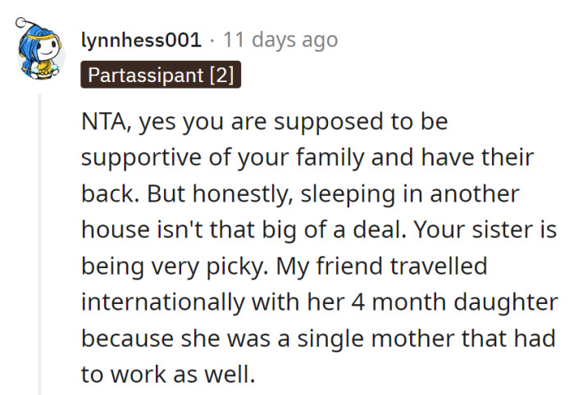The width and height of the screenshot is (574, 395).
Task: Open the lynnhess001 profile link
Action: pos(141,39)
